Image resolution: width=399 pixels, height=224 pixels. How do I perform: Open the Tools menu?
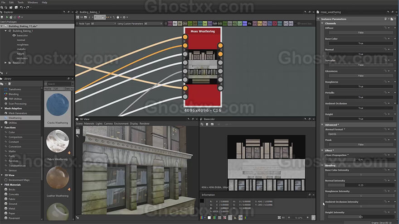coord(20,2)
